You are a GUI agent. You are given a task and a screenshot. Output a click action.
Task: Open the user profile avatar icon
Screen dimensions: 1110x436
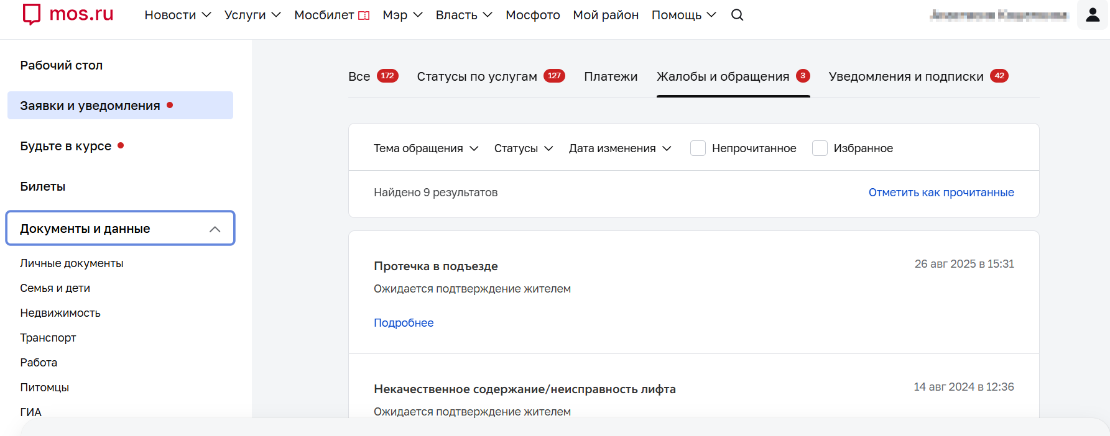[1093, 15]
